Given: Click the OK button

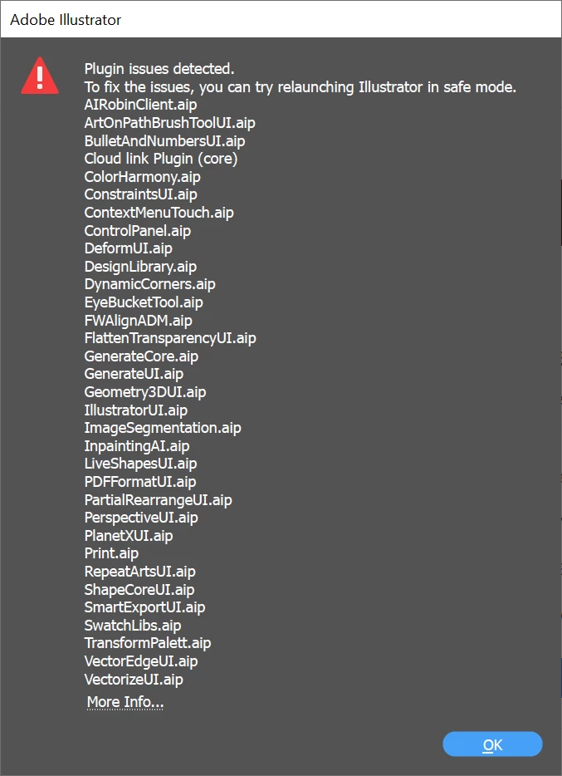Looking at the screenshot, I should [492, 744].
